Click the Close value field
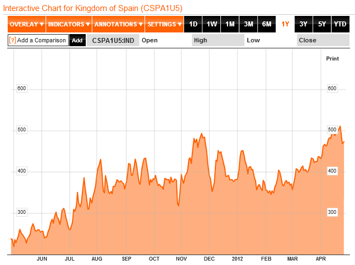Viewport: 355px width, 265px height. [x=322, y=40]
